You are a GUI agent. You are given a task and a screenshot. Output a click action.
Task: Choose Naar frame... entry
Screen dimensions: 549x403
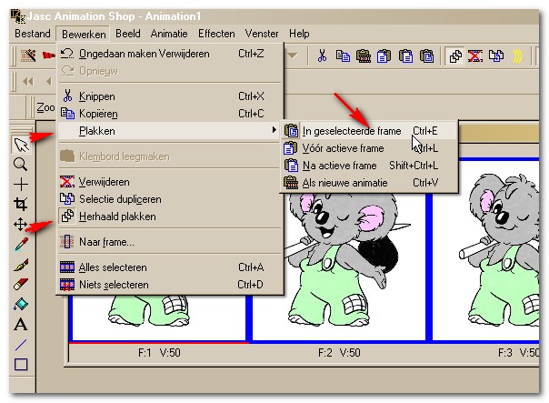(x=170, y=242)
